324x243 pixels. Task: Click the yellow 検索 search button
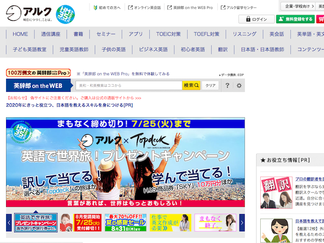(191, 86)
